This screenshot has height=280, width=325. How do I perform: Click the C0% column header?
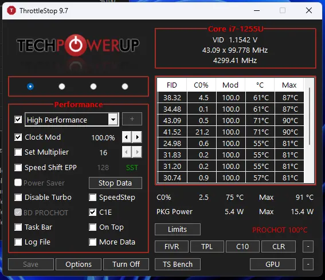click(x=201, y=85)
